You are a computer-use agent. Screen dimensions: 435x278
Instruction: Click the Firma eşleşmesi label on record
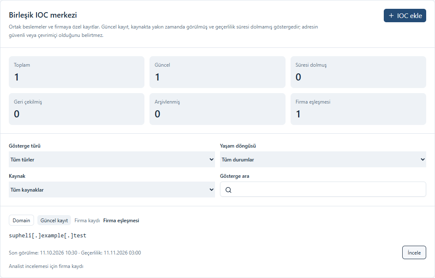tap(121, 221)
